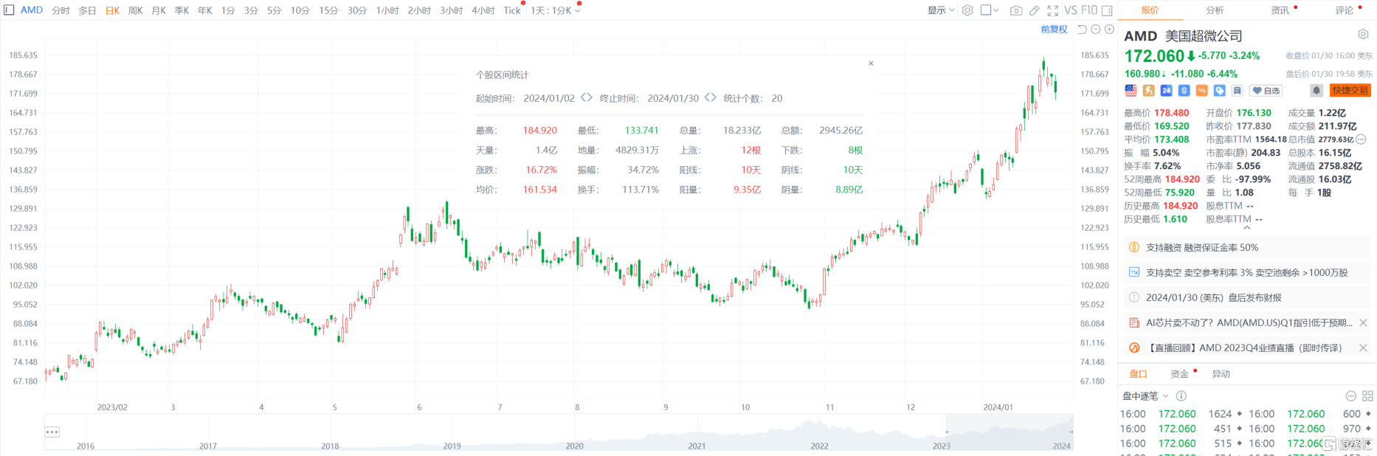
Task: Click the mini chart ellipsis button
Action: 52,432
